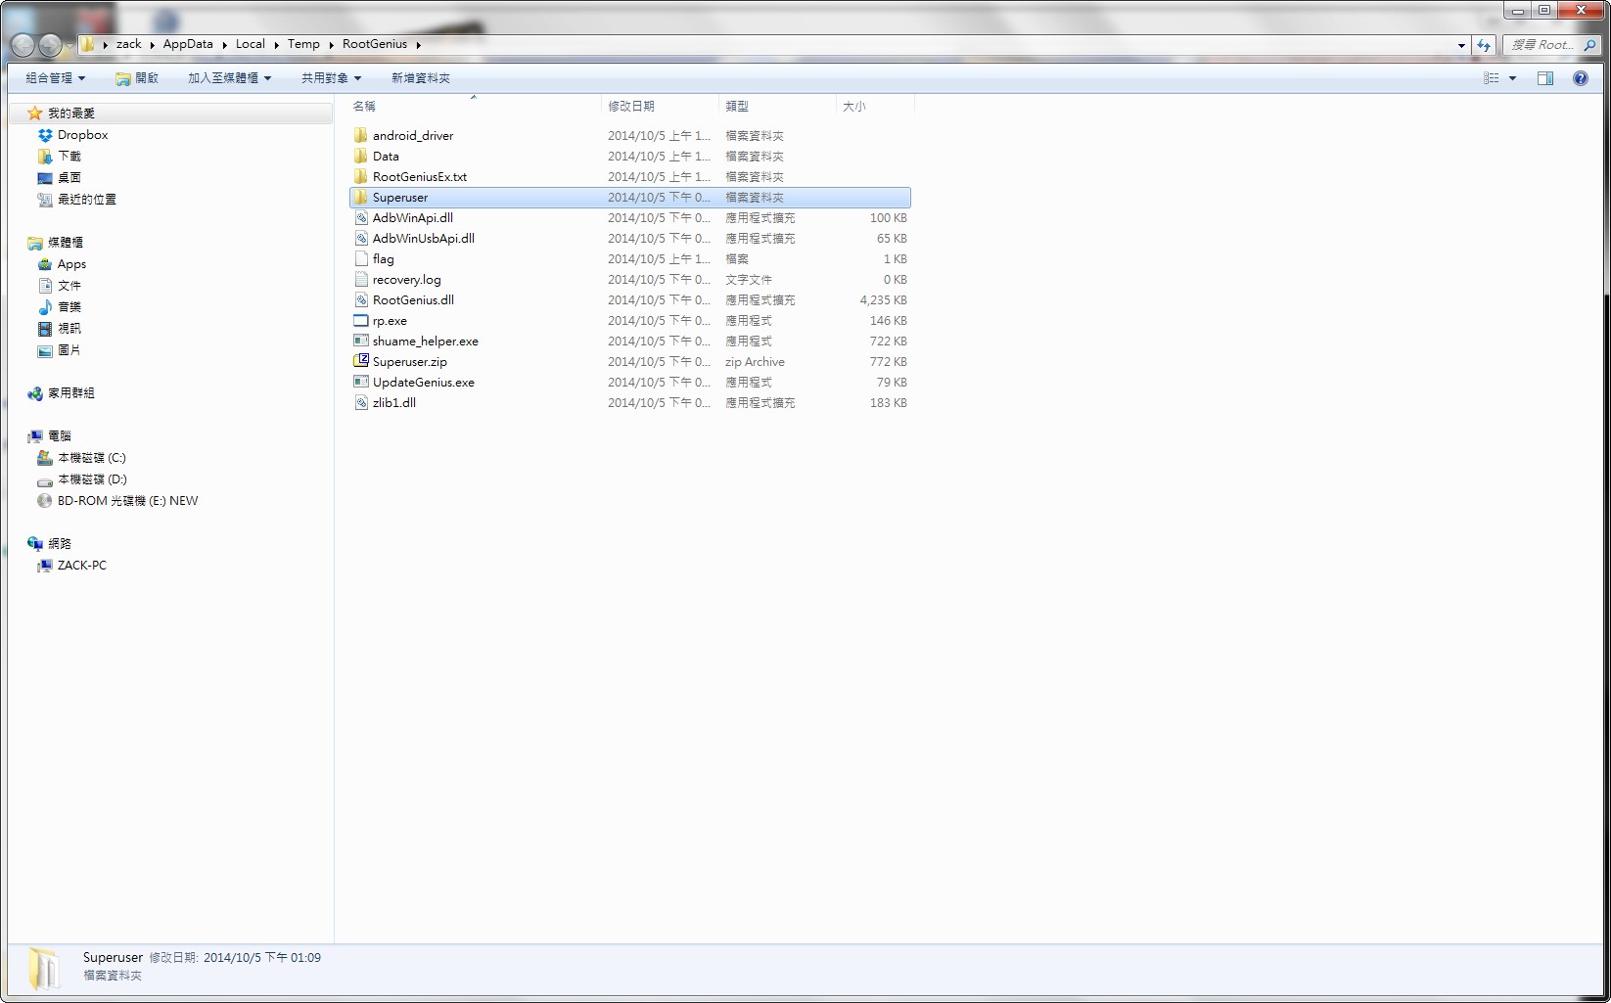The height and width of the screenshot is (1003, 1611).
Task: Jump to Temp in the breadcrumb
Action: (303, 44)
